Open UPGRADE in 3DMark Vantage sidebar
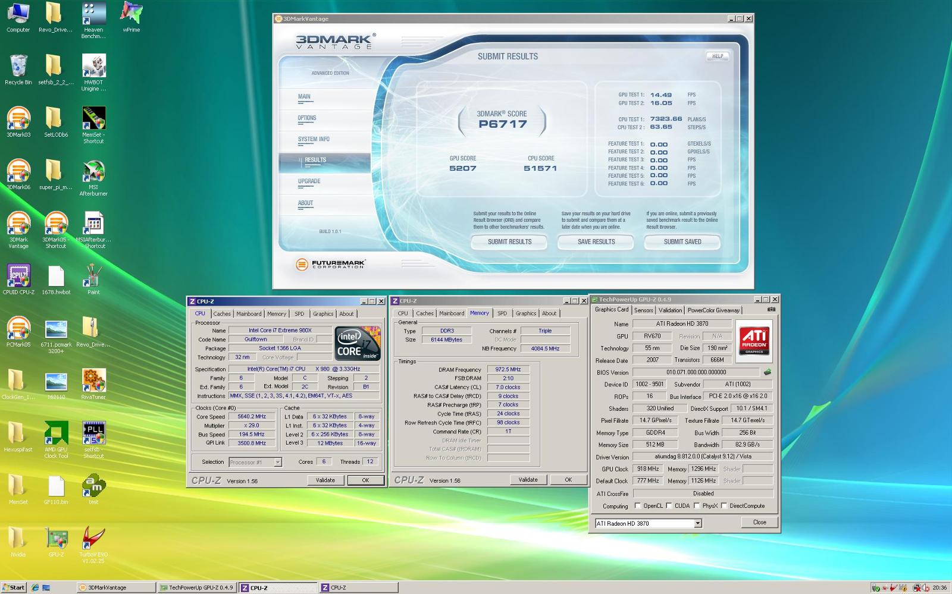The width and height of the screenshot is (952, 594). click(x=309, y=181)
